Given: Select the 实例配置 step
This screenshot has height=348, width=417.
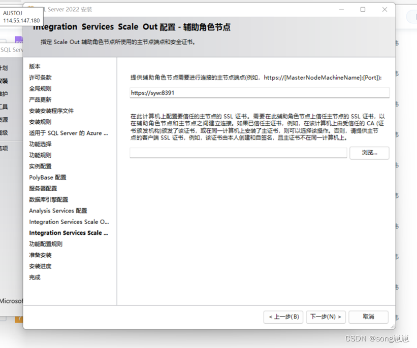Looking at the screenshot, I should 40,166.
